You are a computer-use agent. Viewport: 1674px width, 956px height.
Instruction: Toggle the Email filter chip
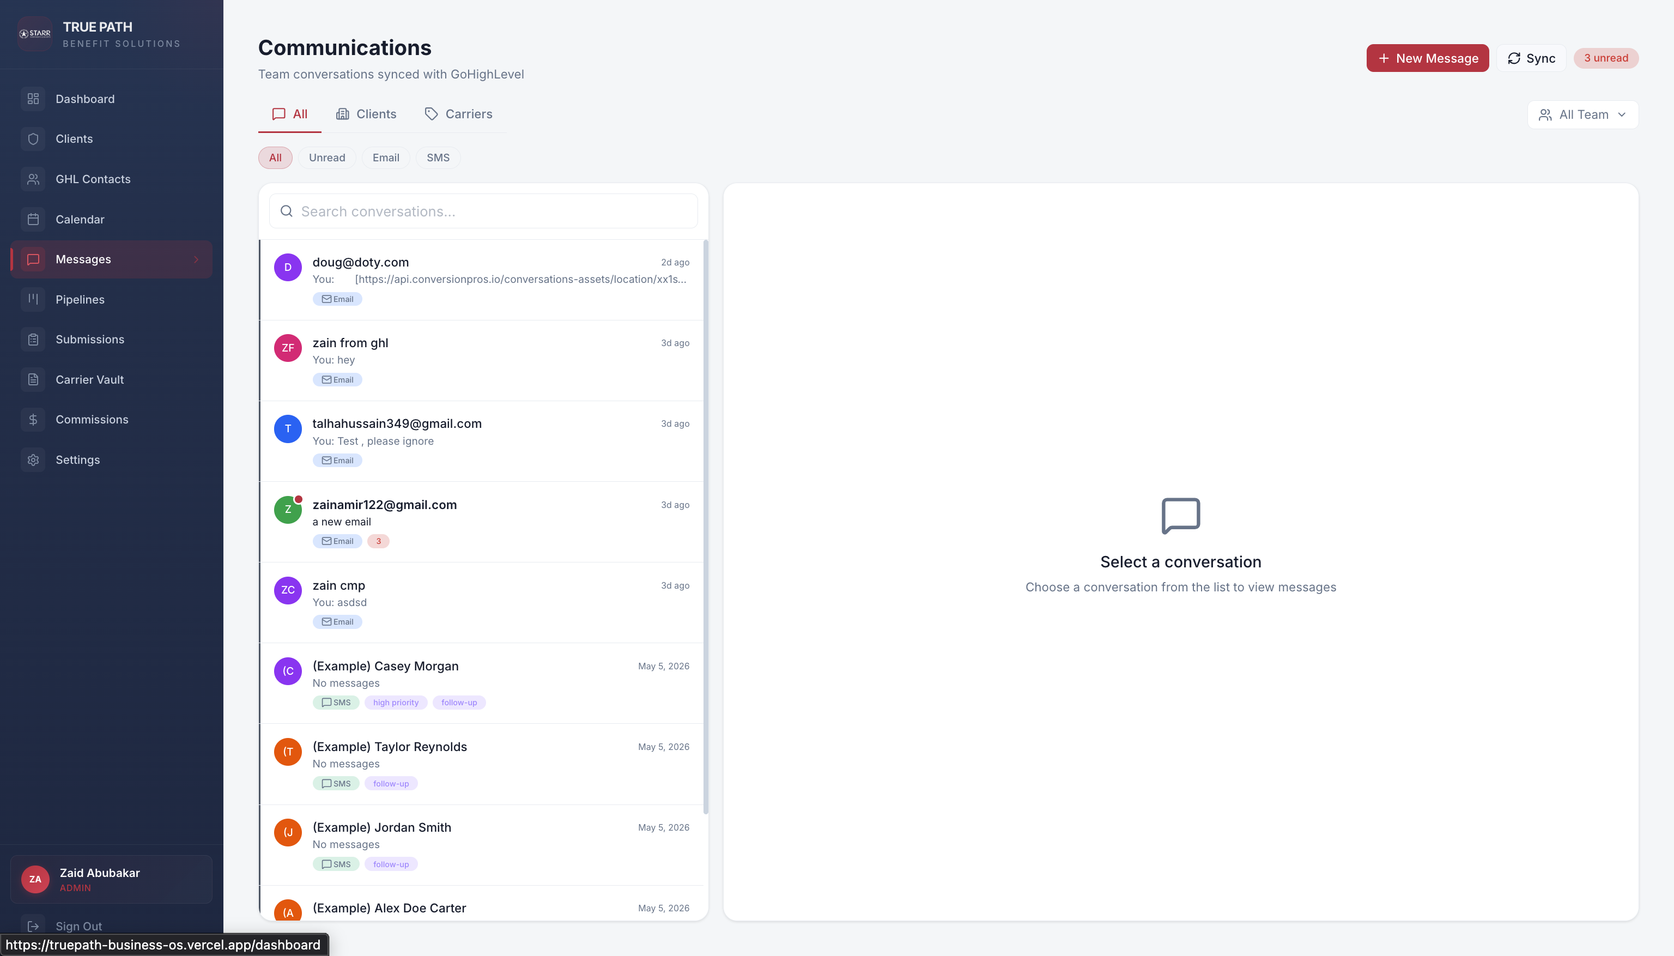pos(385,158)
